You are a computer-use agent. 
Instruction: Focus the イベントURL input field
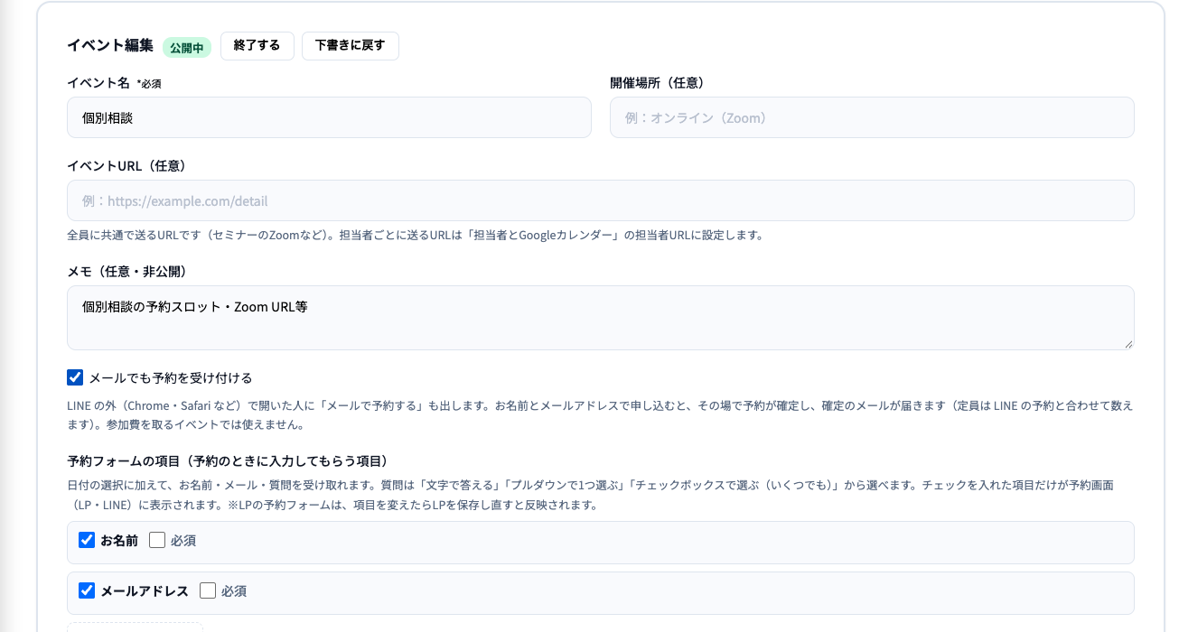[601, 200]
